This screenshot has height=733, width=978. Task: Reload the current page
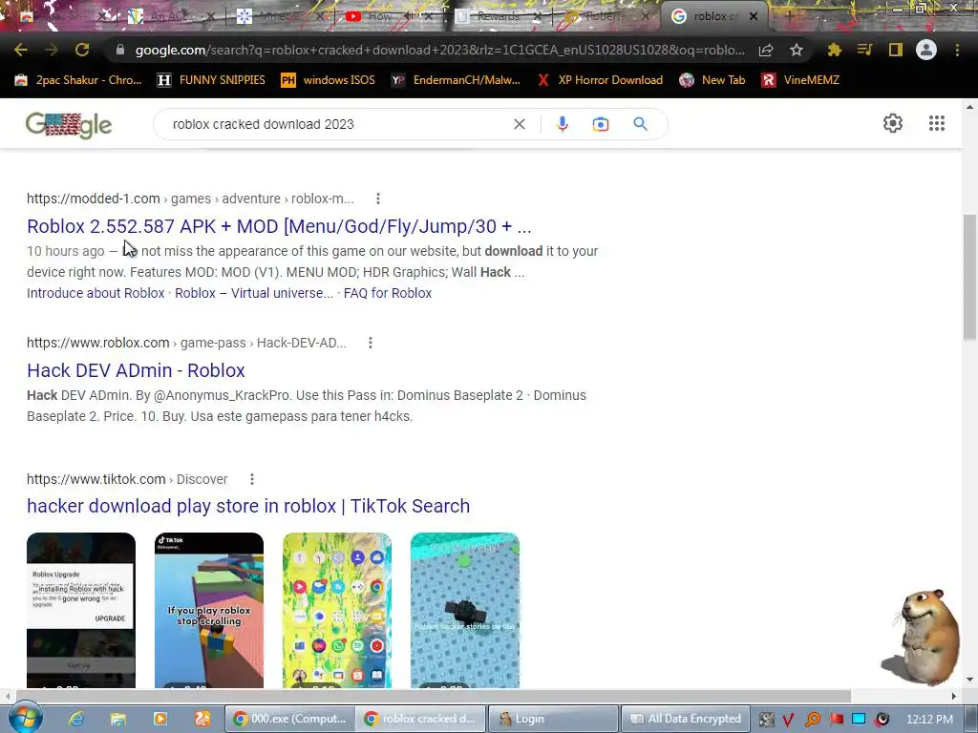tap(82, 50)
